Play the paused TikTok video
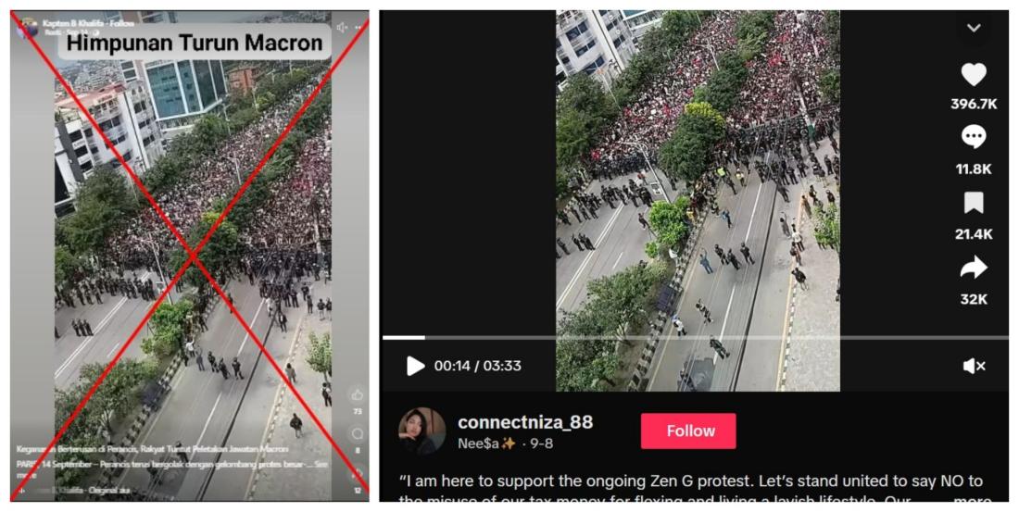1019x512 pixels. [415, 366]
